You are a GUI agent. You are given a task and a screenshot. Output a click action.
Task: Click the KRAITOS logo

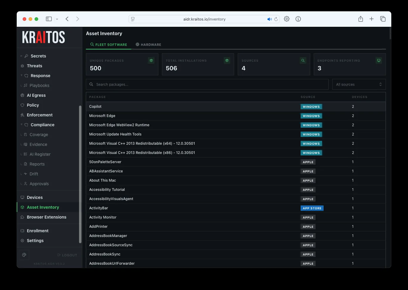[44, 37]
